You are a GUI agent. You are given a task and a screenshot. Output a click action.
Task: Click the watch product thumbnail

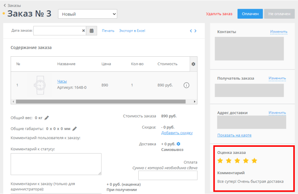tap(40, 85)
